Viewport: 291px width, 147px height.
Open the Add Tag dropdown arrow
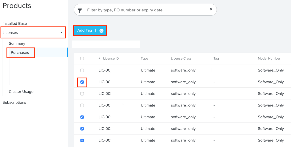[101, 31]
